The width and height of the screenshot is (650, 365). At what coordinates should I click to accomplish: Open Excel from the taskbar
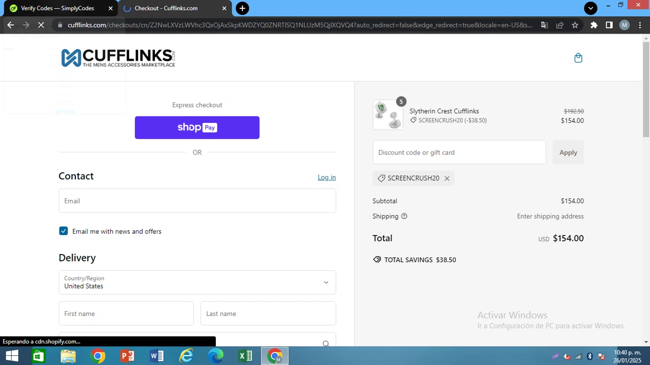click(x=245, y=356)
